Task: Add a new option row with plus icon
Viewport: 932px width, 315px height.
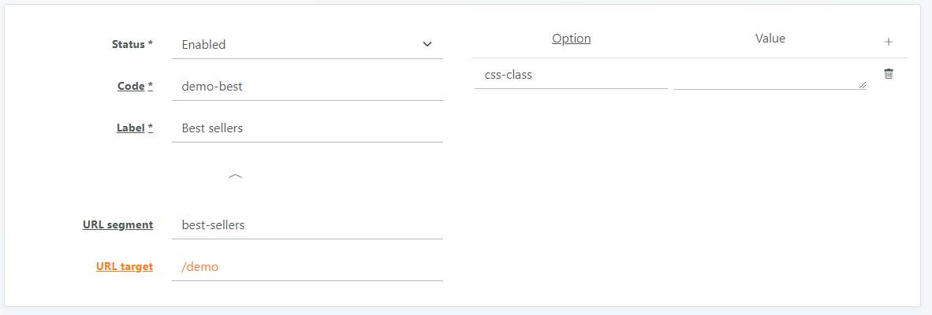Action: point(889,42)
